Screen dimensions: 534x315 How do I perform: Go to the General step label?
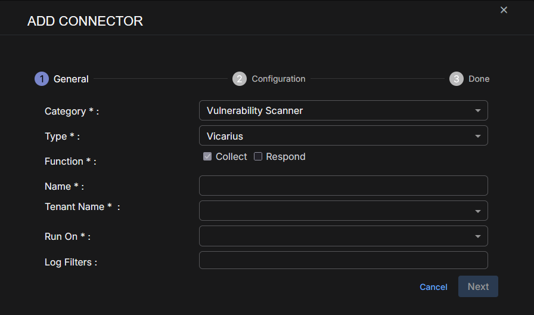[x=71, y=79]
